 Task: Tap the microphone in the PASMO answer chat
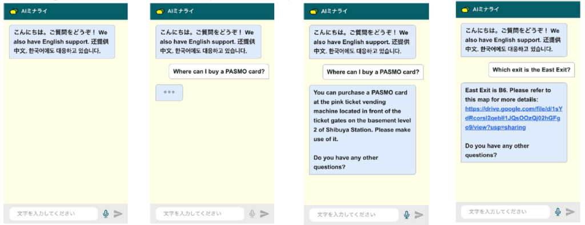[406, 215]
